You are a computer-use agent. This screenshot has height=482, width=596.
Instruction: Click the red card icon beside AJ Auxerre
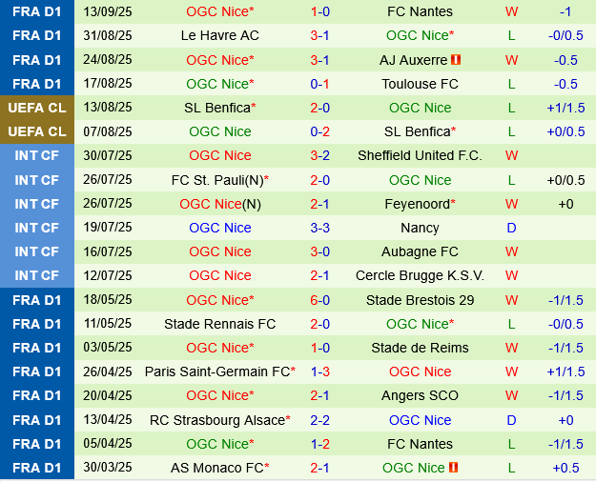click(x=456, y=60)
